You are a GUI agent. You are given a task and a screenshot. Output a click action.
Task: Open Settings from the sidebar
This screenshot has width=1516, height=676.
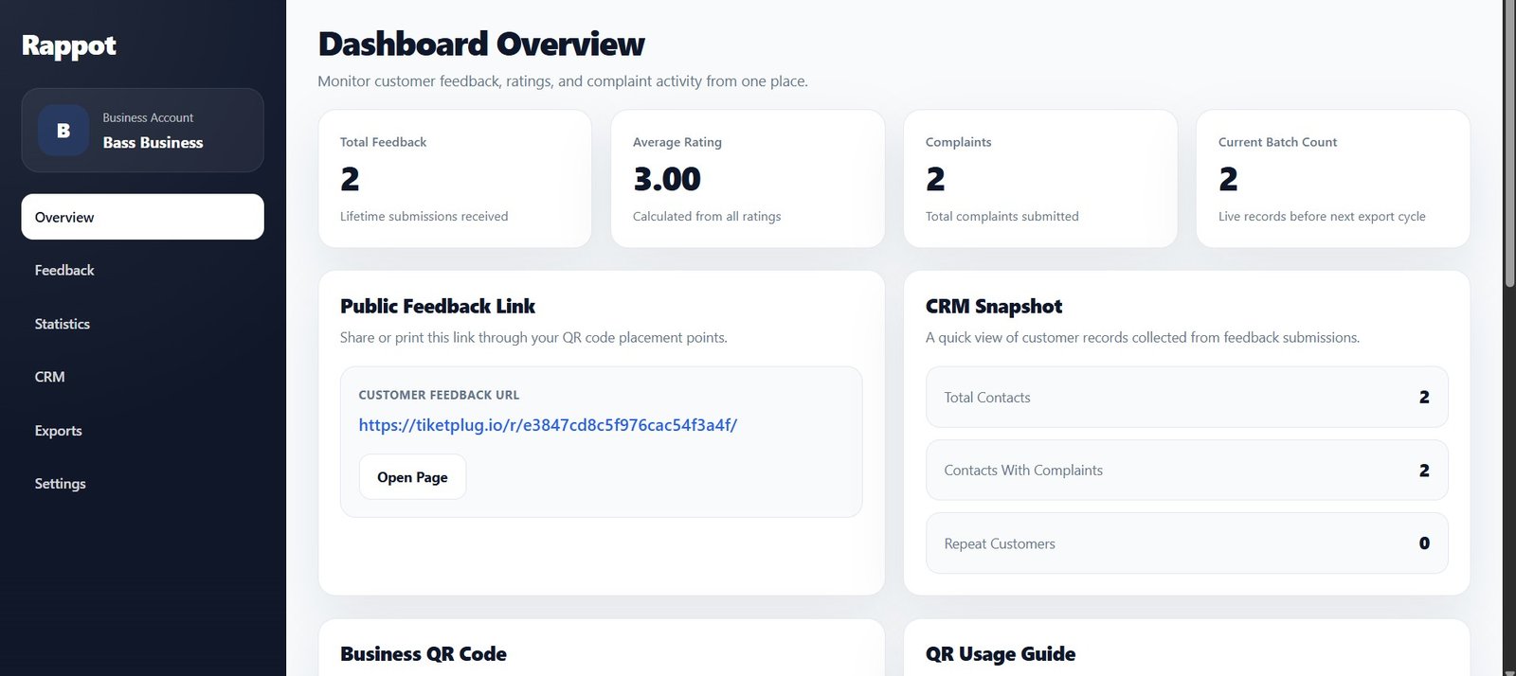(60, 483)
